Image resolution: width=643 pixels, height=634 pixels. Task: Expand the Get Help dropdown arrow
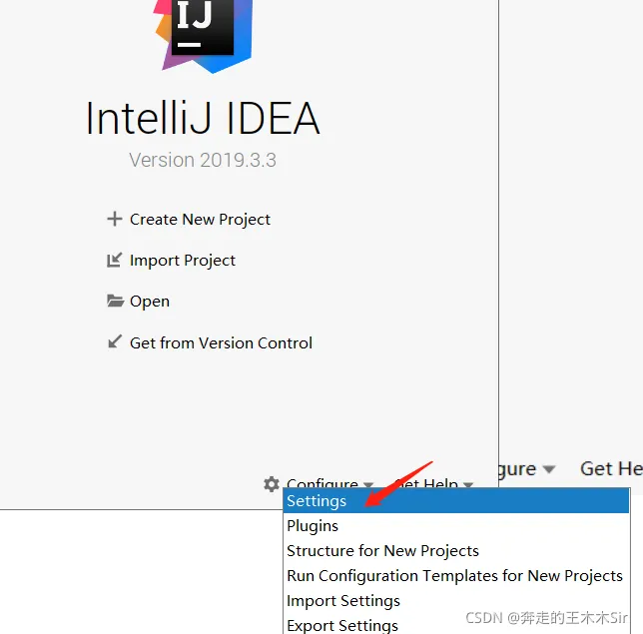click(467, 484)
